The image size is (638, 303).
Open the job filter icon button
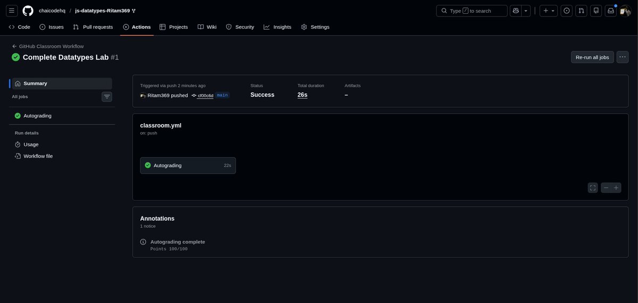107,97
